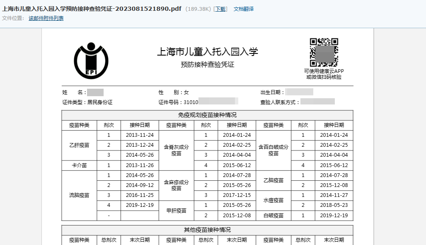Click the 下载 download link
Viewport: 426px width, 245px height.
(220, 9)
